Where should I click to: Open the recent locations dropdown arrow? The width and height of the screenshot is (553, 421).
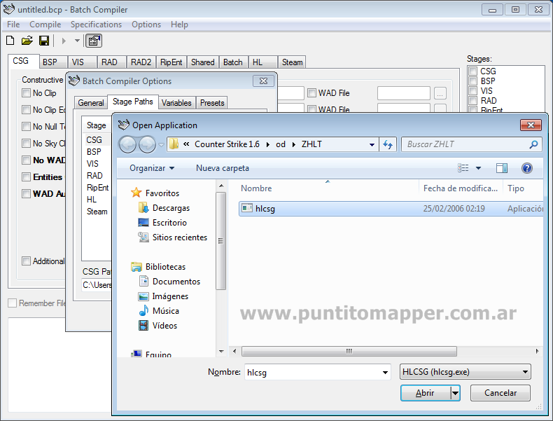161,145
